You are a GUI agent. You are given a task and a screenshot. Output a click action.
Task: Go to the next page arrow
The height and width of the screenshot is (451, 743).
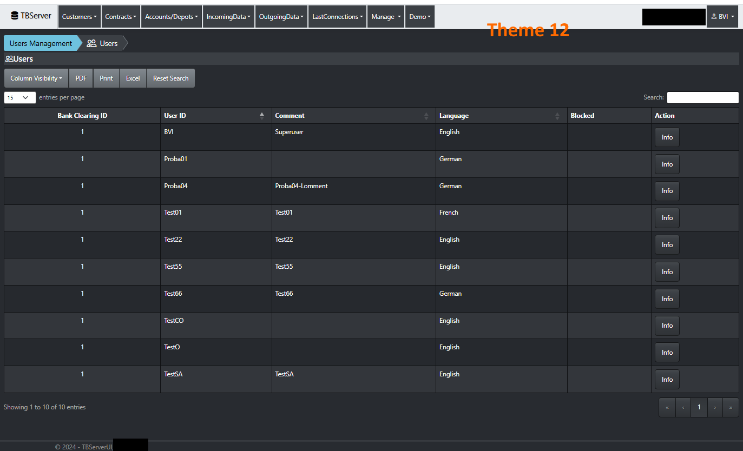coord(715,407)
